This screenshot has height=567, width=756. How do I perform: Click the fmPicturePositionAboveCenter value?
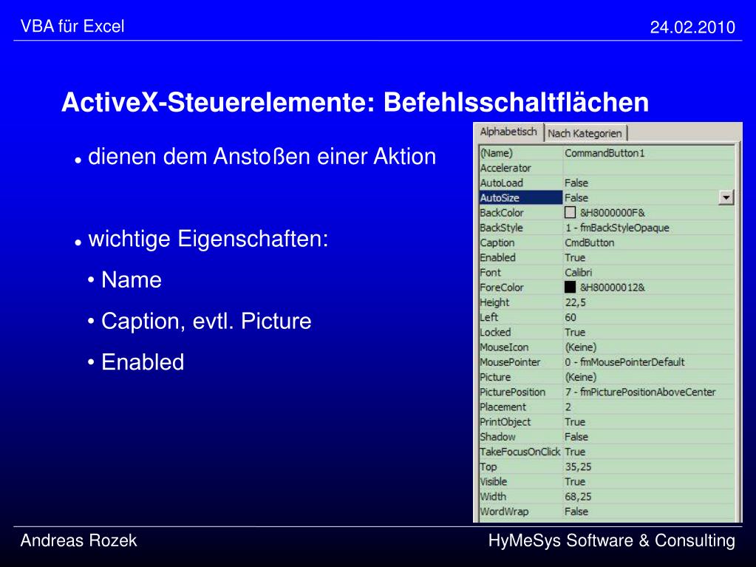point(640,392)
